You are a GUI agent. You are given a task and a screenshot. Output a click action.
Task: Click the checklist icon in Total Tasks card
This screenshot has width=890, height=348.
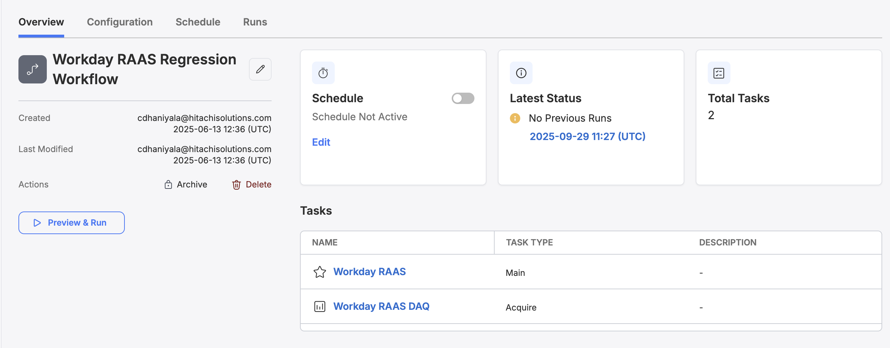(719, 73)
